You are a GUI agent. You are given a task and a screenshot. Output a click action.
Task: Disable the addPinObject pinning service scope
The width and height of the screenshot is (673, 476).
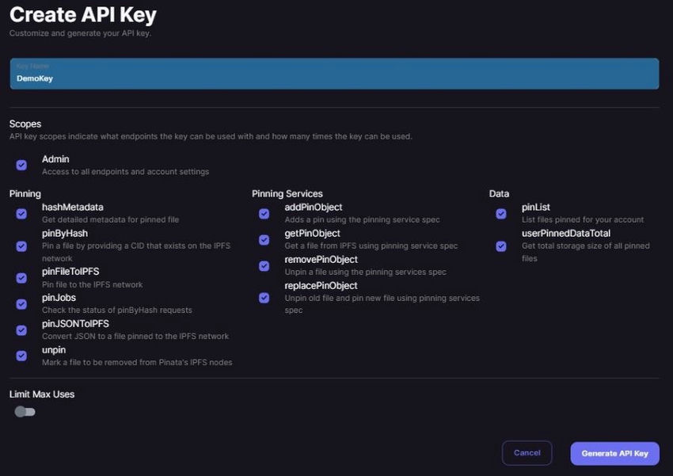coord(264,213)
